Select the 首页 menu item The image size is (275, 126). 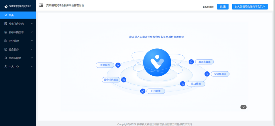[18, 15]
